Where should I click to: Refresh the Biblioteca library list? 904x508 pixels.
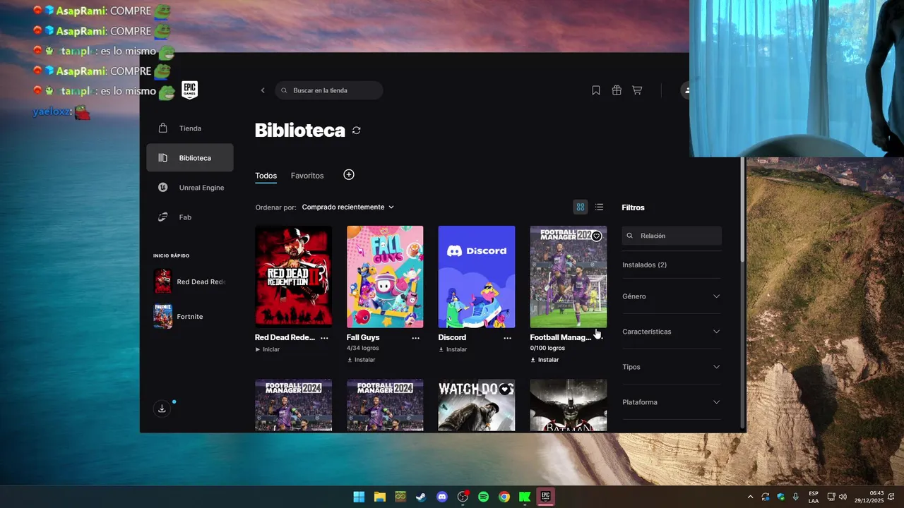[357, 131]
